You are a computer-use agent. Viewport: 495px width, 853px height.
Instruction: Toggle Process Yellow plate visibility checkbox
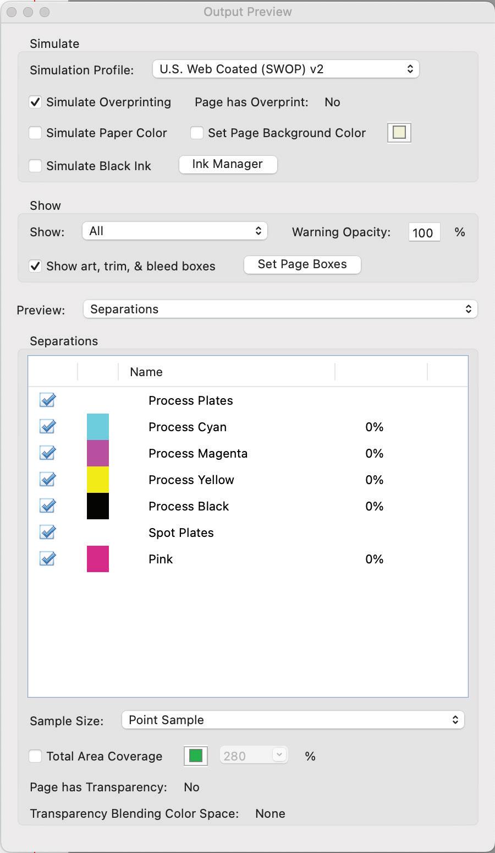point(47,480)
